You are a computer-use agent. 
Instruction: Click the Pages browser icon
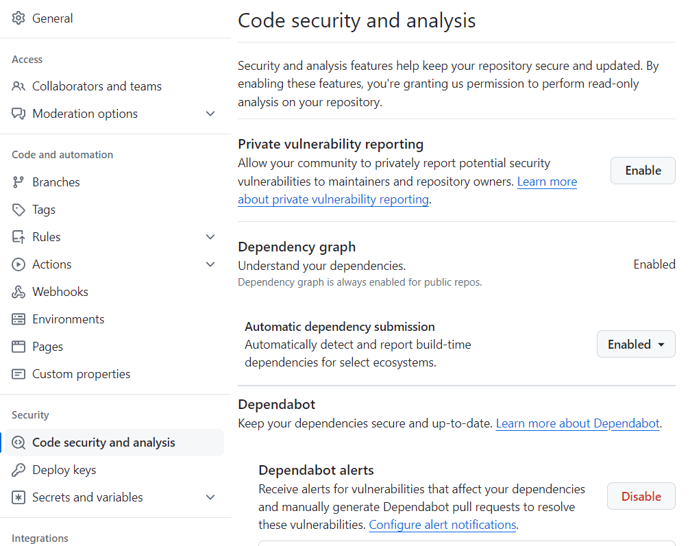point(18,347)
